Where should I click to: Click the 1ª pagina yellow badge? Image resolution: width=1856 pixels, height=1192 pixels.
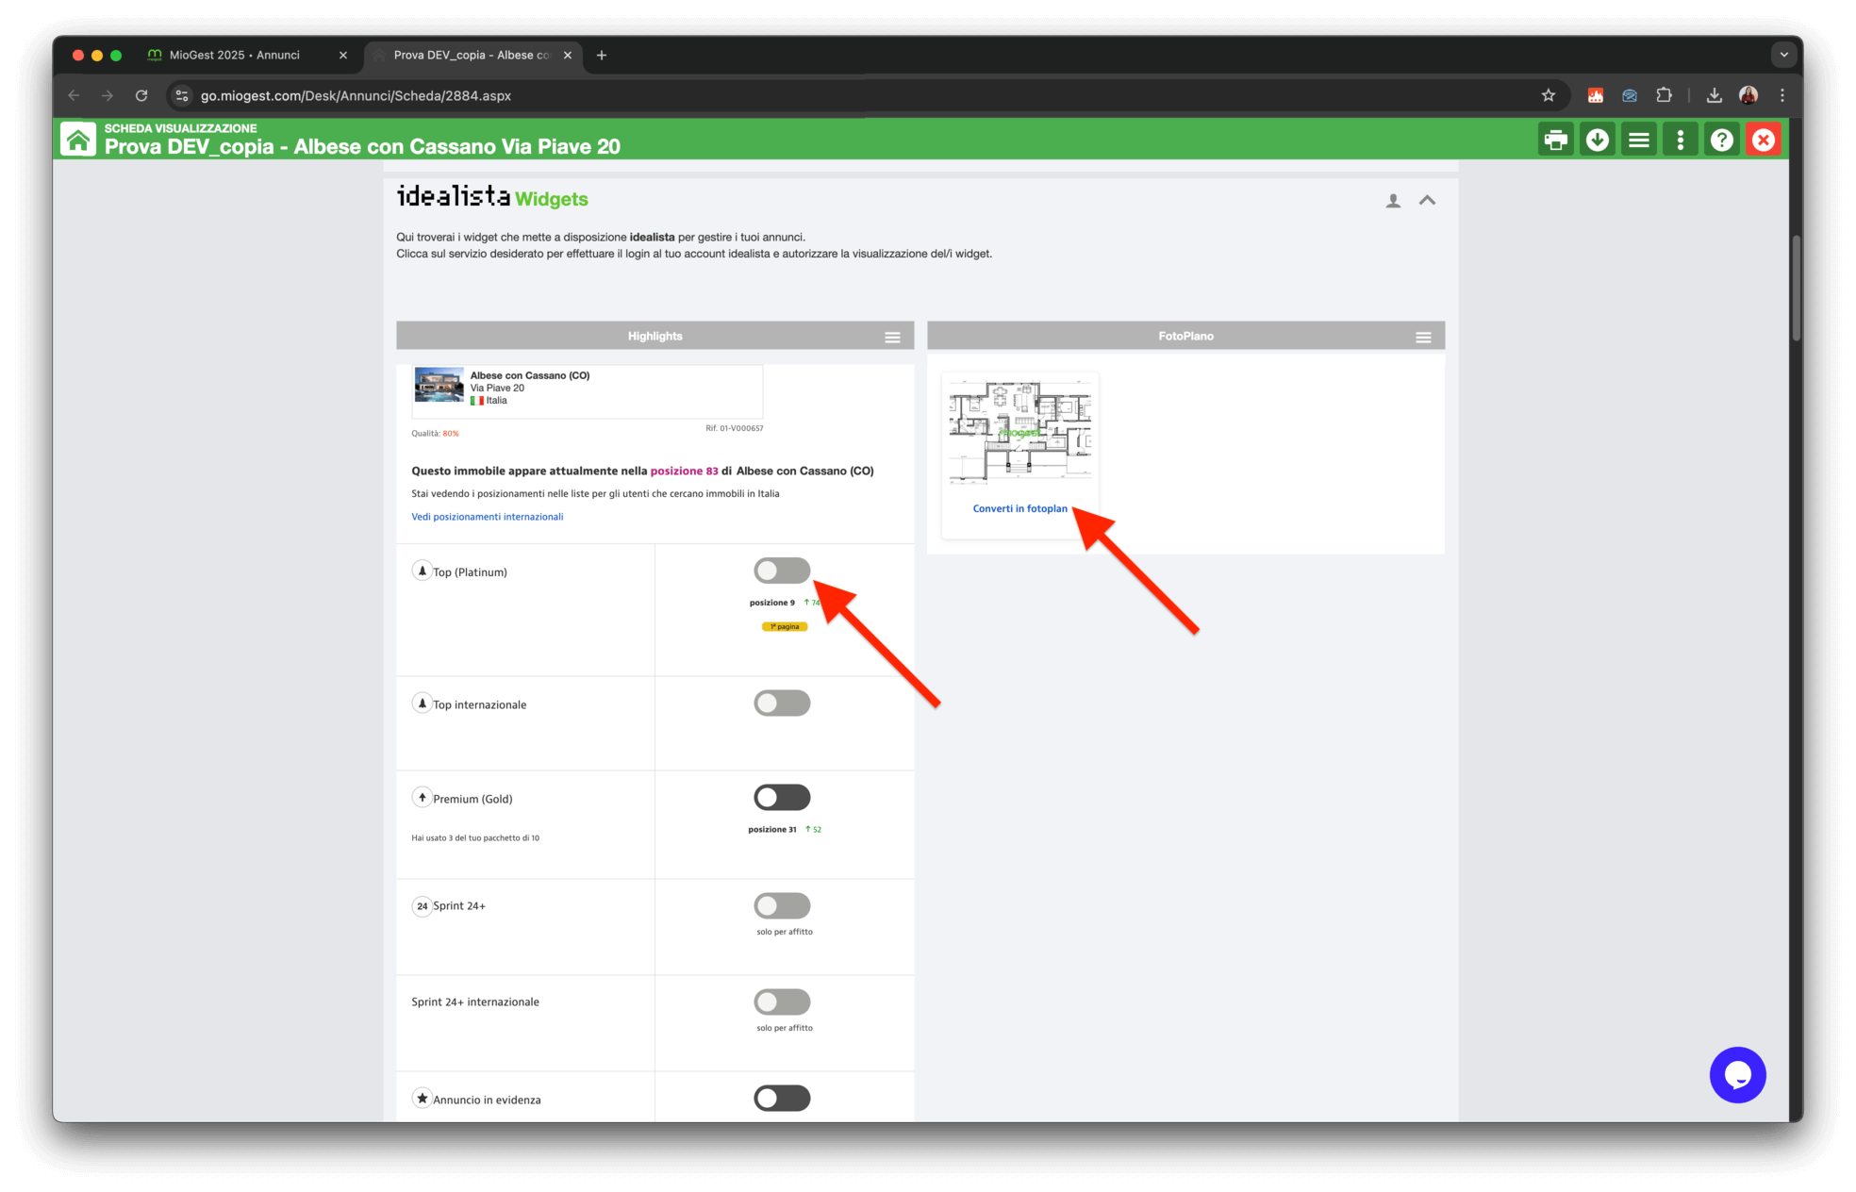[785, 626]
